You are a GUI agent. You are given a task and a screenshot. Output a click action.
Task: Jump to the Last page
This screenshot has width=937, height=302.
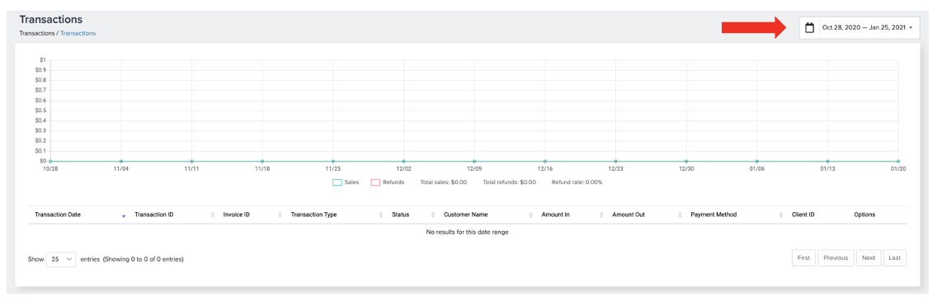pyautogui.click(x=895, y=257)
